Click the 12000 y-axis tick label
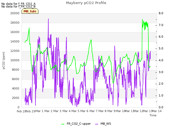The width and height of the screenshot is (173, 129). pyautogui.click(x=15, y=51)
